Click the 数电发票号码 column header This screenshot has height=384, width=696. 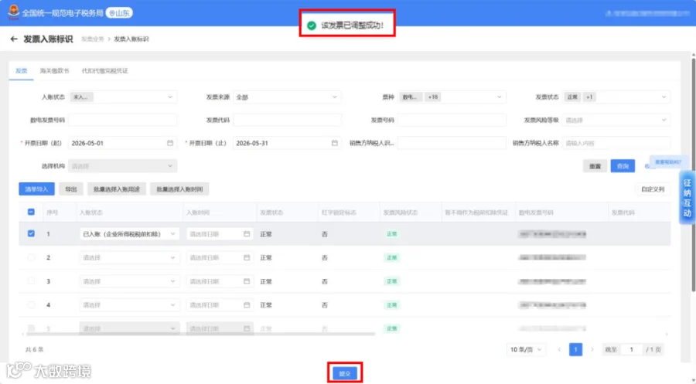tap(536, 212)
